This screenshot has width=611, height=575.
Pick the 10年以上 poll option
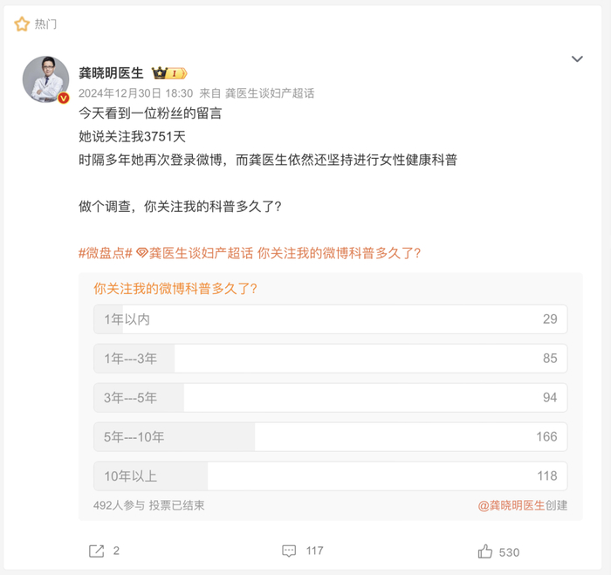point(330,476)
